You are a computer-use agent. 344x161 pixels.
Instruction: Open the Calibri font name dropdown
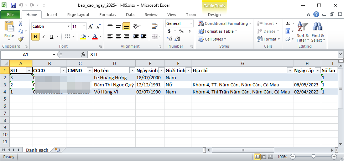tap(68, 27)
